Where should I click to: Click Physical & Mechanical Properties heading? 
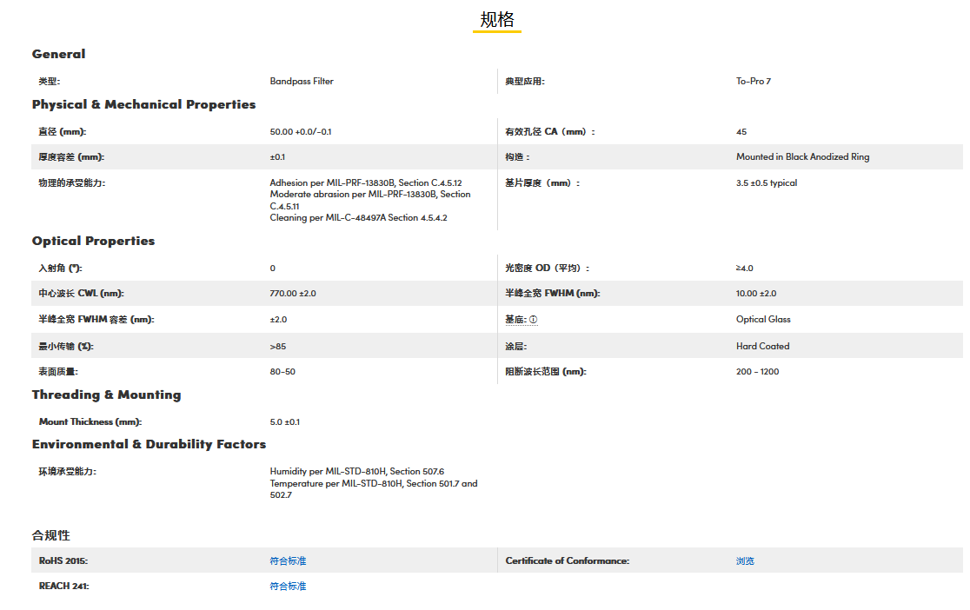pos(143,104)
